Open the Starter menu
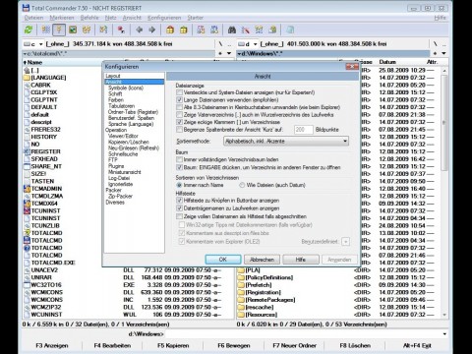 [196, 18]
